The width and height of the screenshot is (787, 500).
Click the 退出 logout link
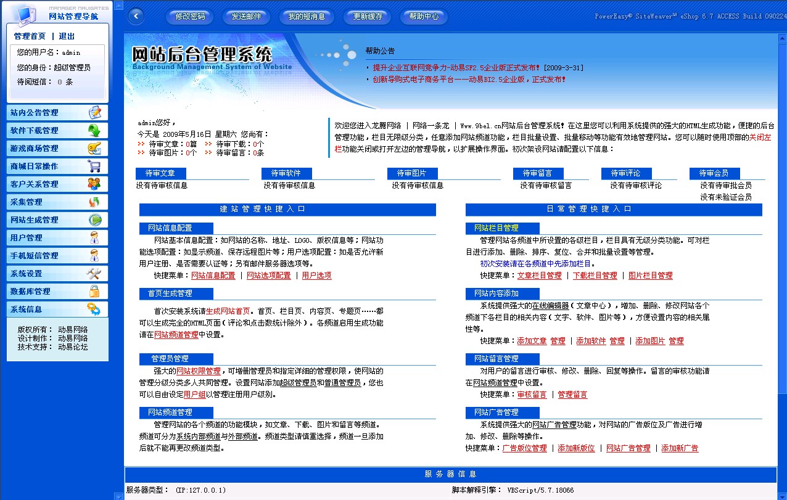tap(67, 36)
